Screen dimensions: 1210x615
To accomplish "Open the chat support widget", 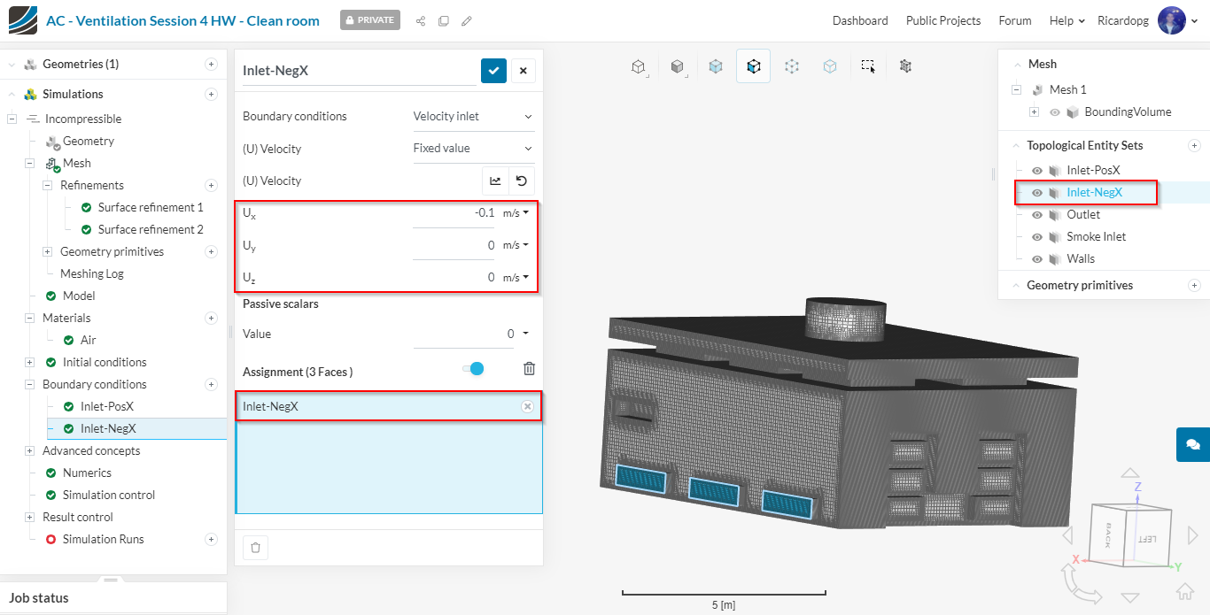I will click(1192, 444).
